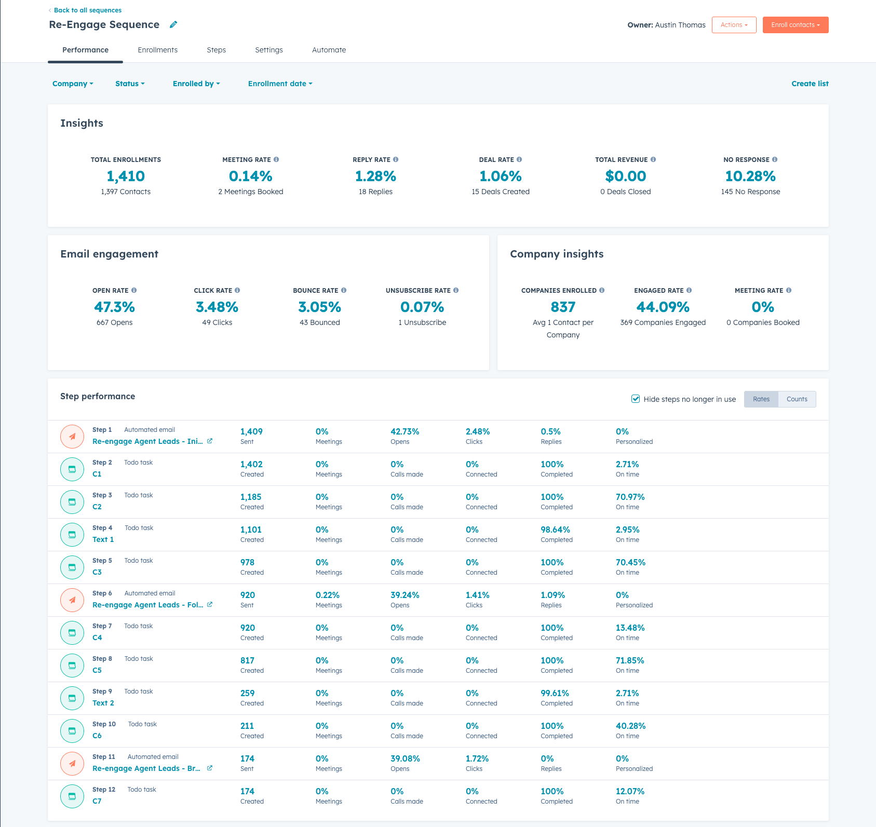Click external link icon next to Step 6 email
876x827 pixels.
pos(210,604)
